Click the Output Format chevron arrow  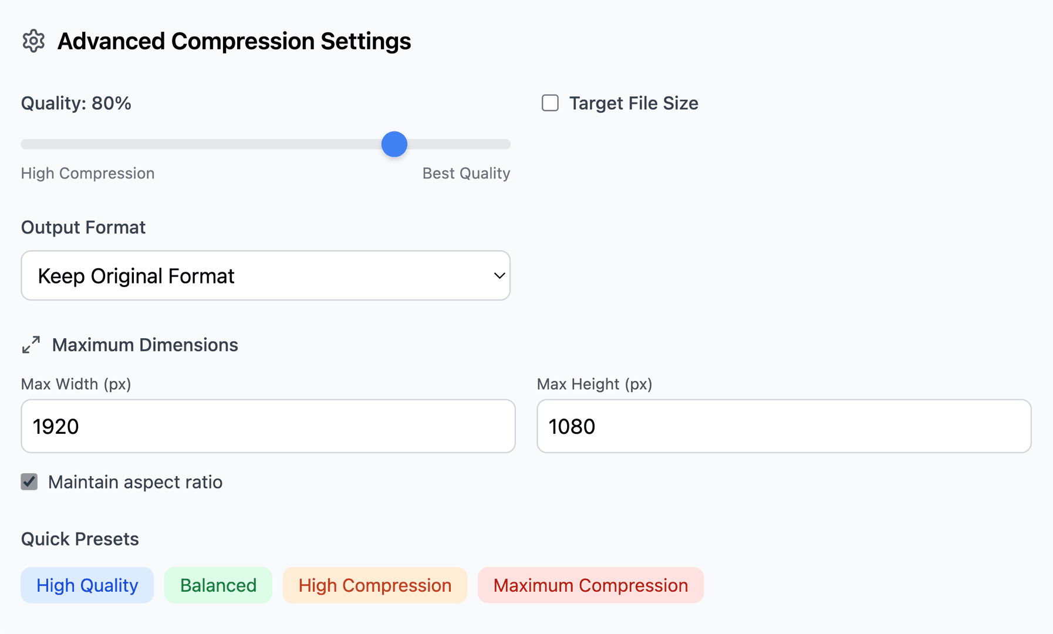coord(498,275)
